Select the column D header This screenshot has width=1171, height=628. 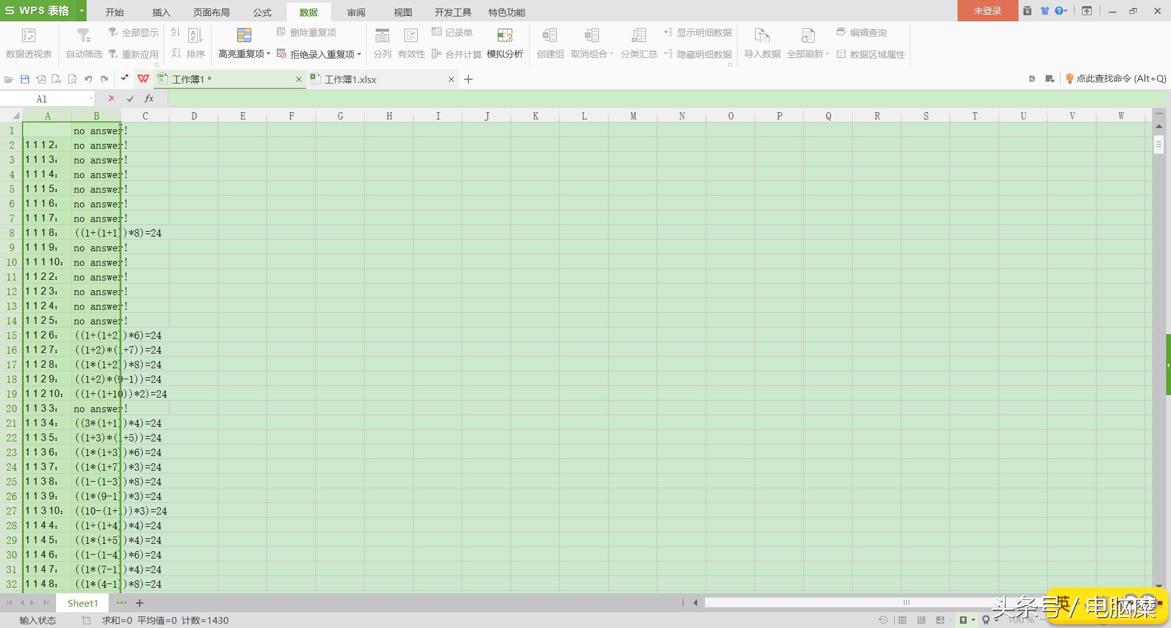194,116
